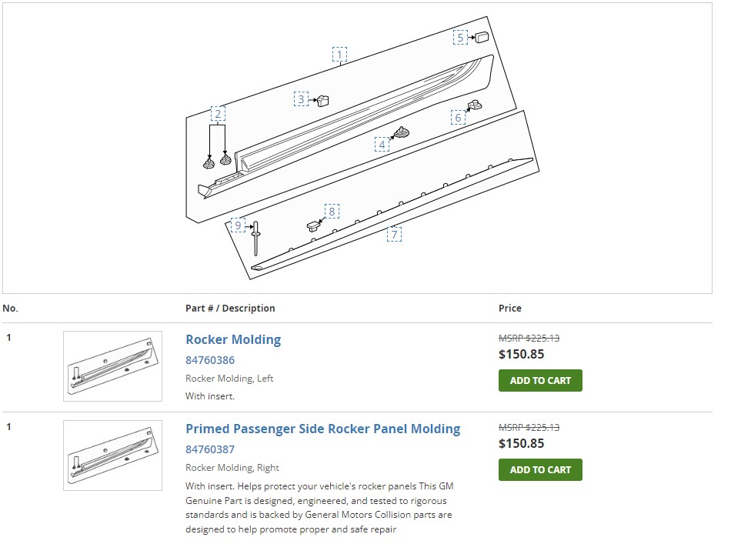751x544 pixels.
Task: Click callout number 8 in the diagram
Action: [332, 211]
